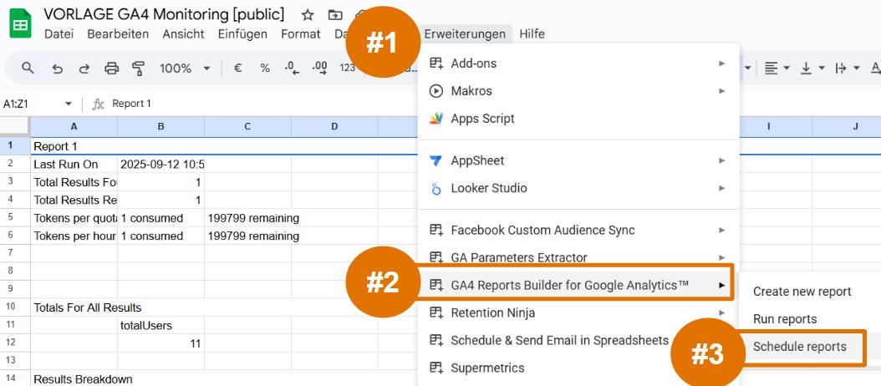Select row 10 header
The height and width of the screenshot is (386, 881).
pos(15,307)
